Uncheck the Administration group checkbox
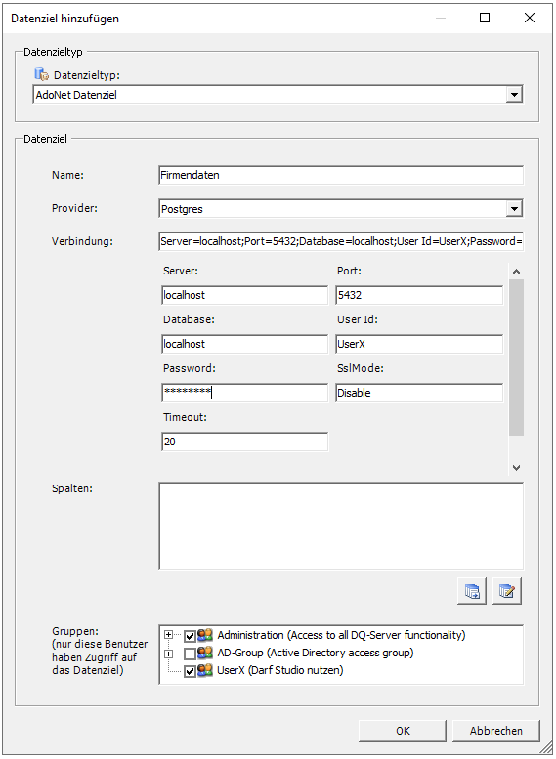This screenshot has width=556, height=759. coord(190,636)
